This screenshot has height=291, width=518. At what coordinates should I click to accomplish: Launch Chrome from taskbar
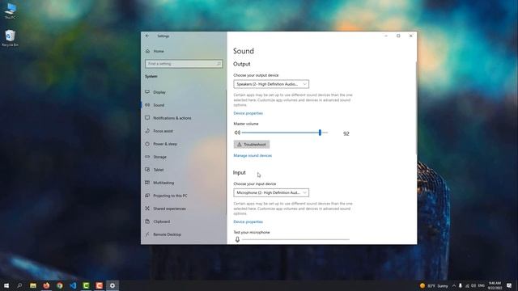[x=59, y=285]
